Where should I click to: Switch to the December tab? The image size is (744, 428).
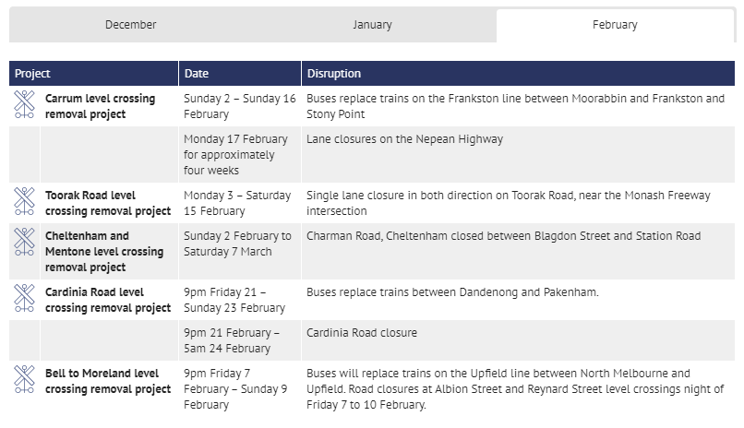tap(131, 25)
